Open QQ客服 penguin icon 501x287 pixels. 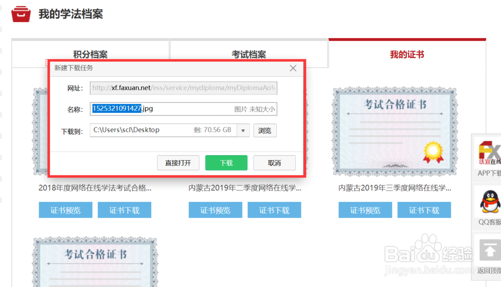coord(490,201)
